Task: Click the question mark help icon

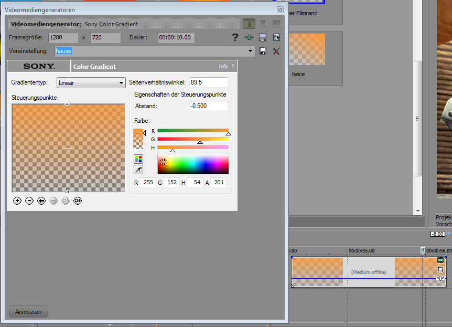Action: [235, 37]
